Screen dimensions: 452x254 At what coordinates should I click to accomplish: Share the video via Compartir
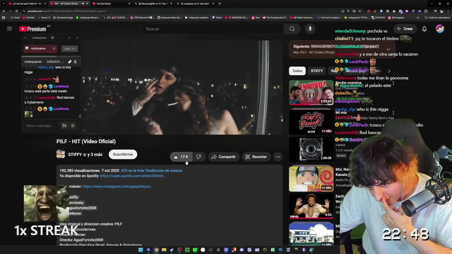tap(224, 157)
